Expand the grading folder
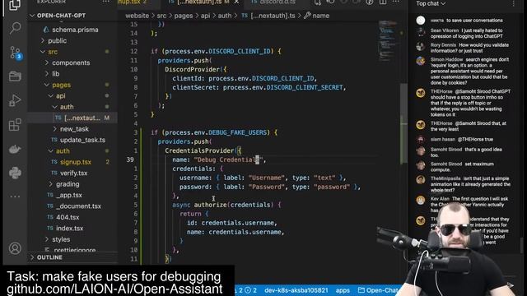Image resolution: width=527 pixels, height=296 pixels. coord(51,184)
